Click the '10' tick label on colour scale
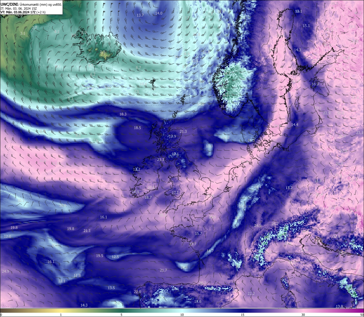 182,315
